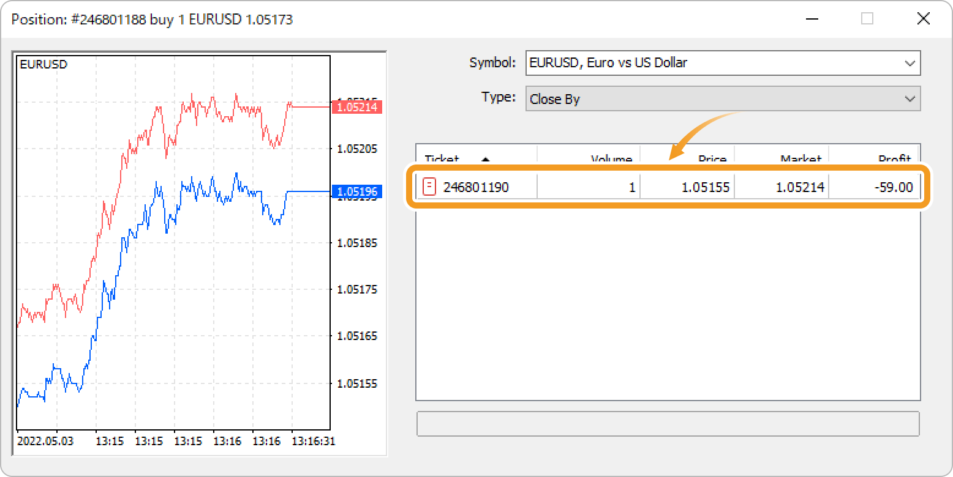The height and width of the screenshot is (477, 953).
Task: Expand the Type dropdown arrow
Action: [x=910, y=99]
